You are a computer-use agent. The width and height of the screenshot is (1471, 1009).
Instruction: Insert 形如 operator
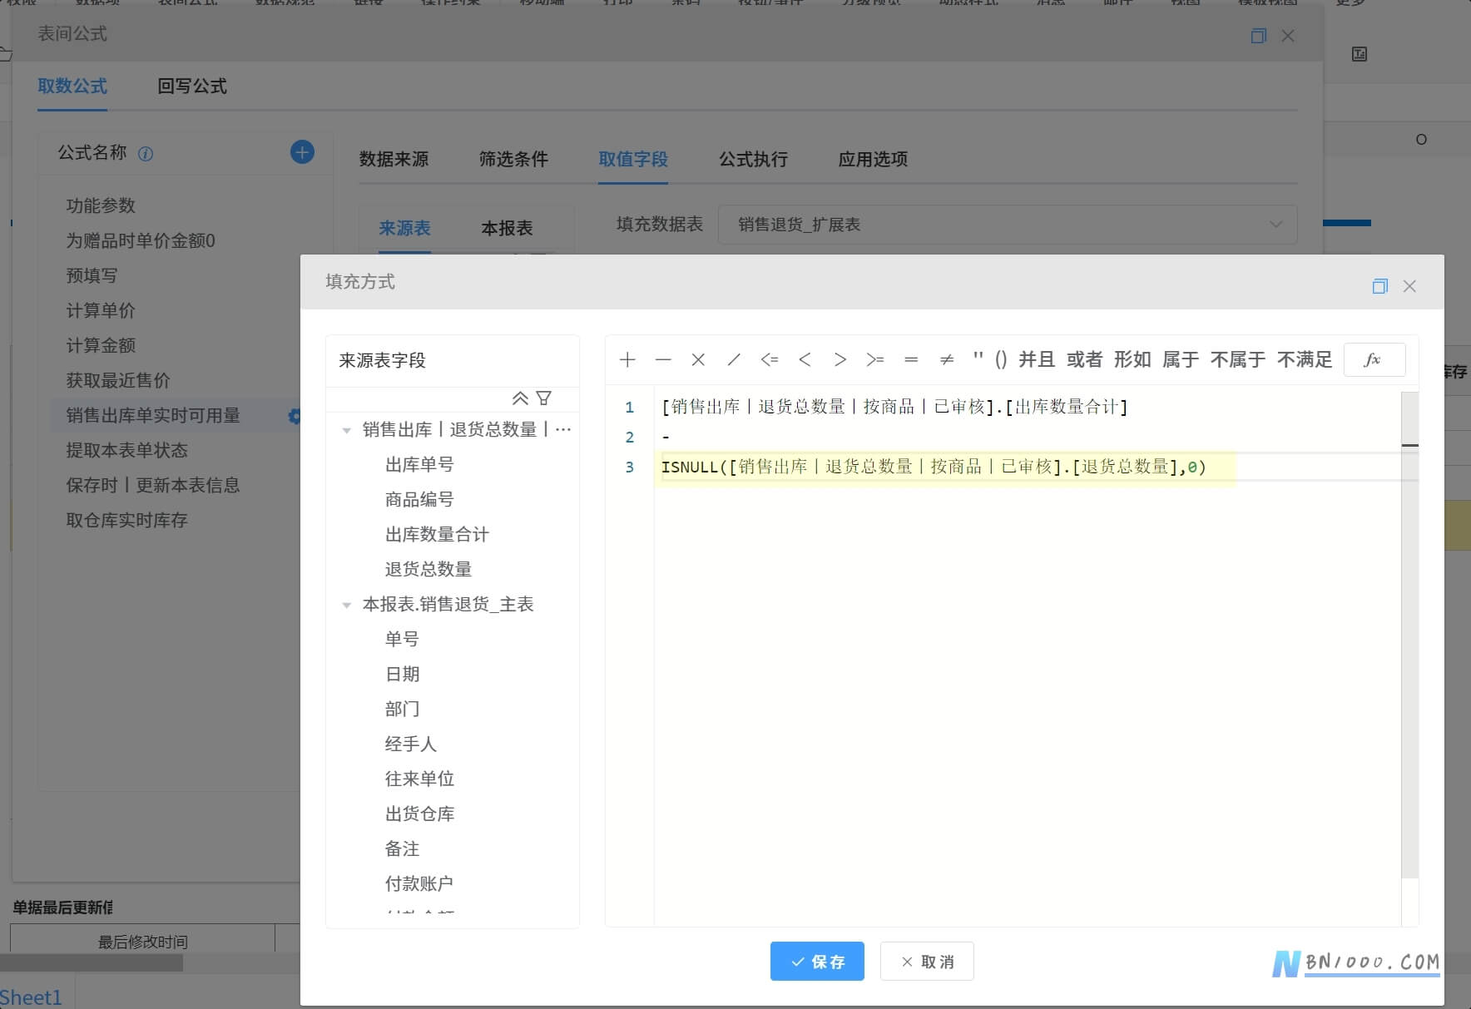tap(1132, 359)
